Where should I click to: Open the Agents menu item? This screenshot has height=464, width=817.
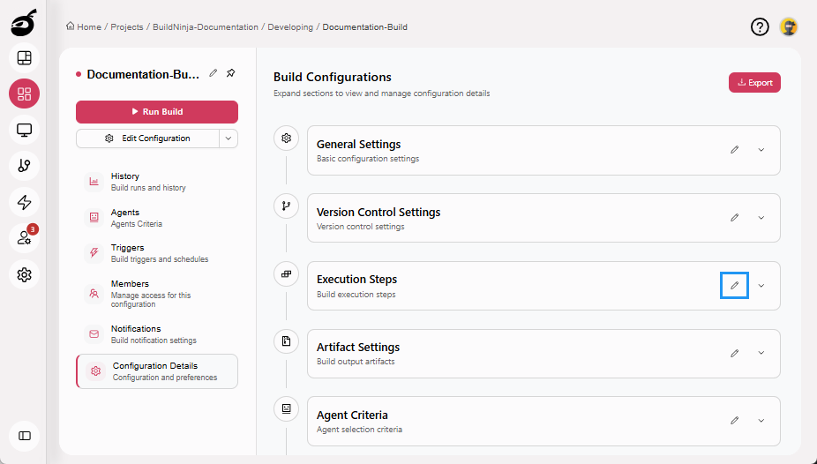click(x=157, y=218)
